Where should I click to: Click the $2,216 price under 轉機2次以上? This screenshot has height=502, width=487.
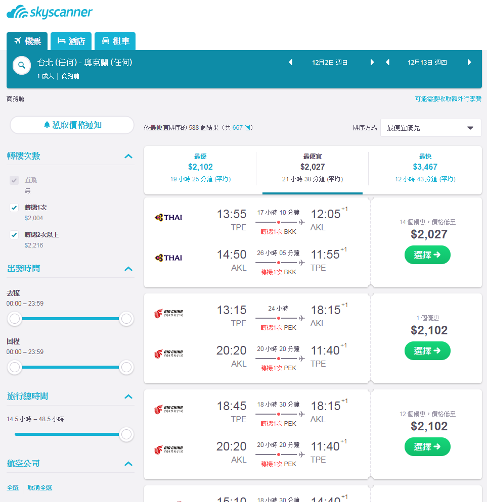(34, 245)
